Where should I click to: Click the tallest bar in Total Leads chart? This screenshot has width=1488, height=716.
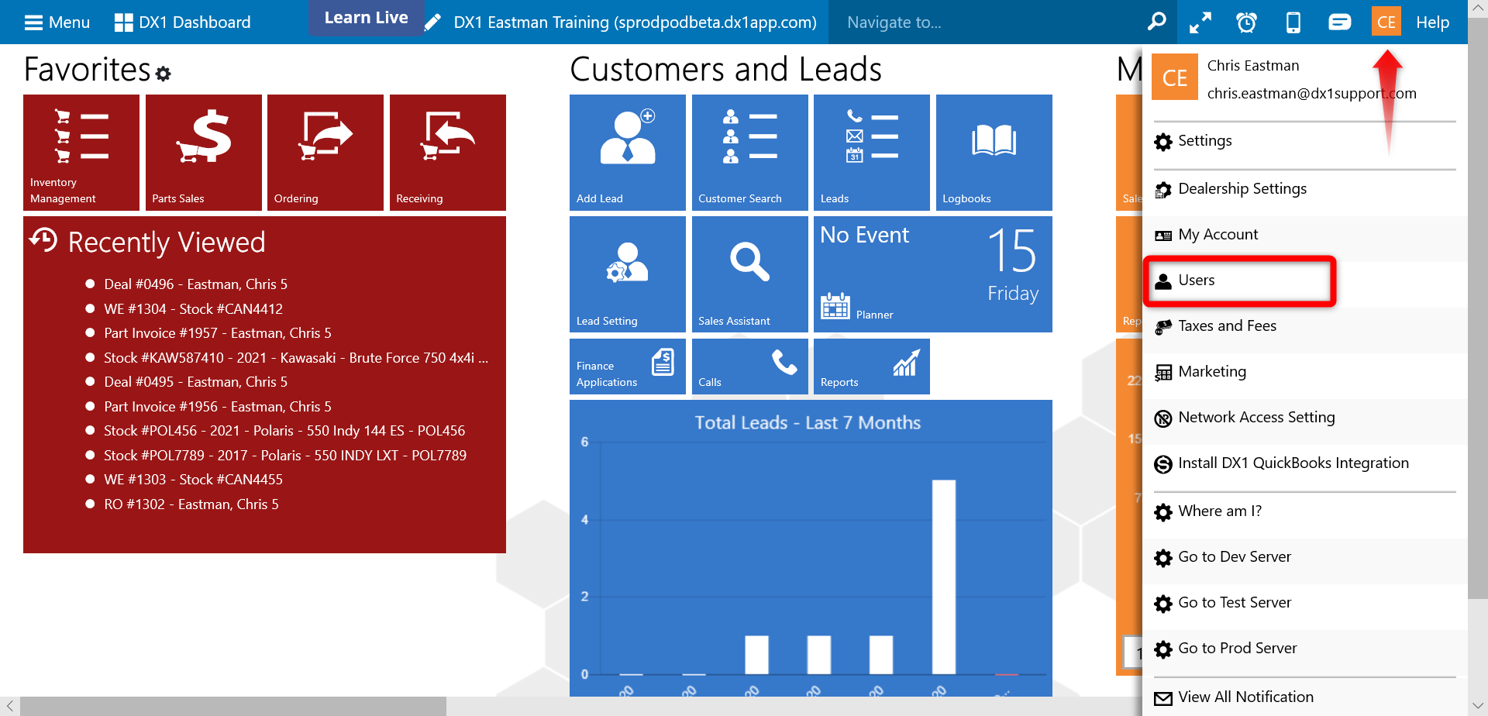[943, 577]
